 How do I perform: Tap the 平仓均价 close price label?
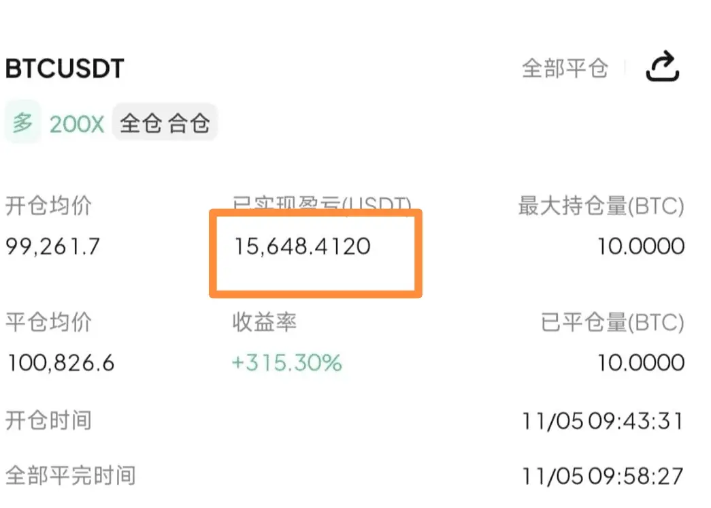click(x=49, y=322)
